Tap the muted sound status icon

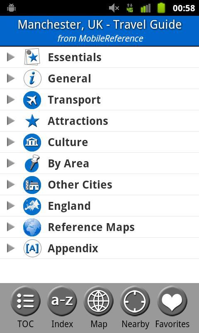click(x=114, y=8)
